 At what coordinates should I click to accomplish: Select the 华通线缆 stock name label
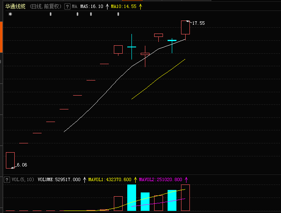click(15, 7)
